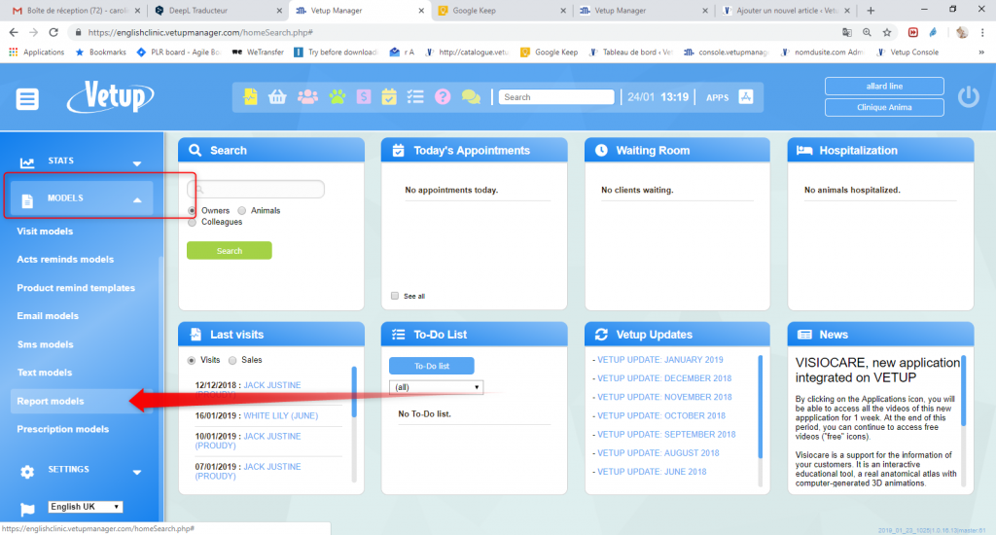Click the APPS store icon
Viewport: 996px width, 535px height.
746,96
